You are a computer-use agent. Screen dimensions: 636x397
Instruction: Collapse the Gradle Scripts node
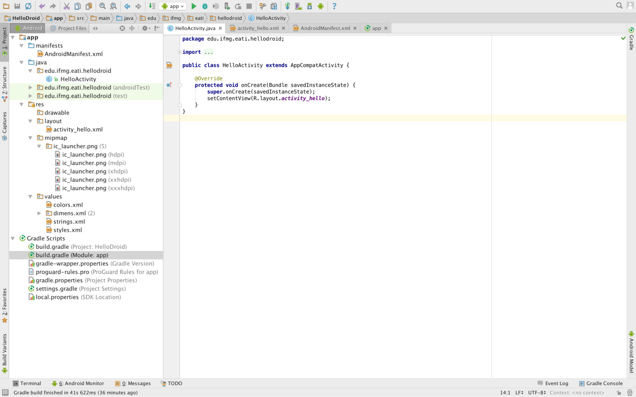[13, 239]
